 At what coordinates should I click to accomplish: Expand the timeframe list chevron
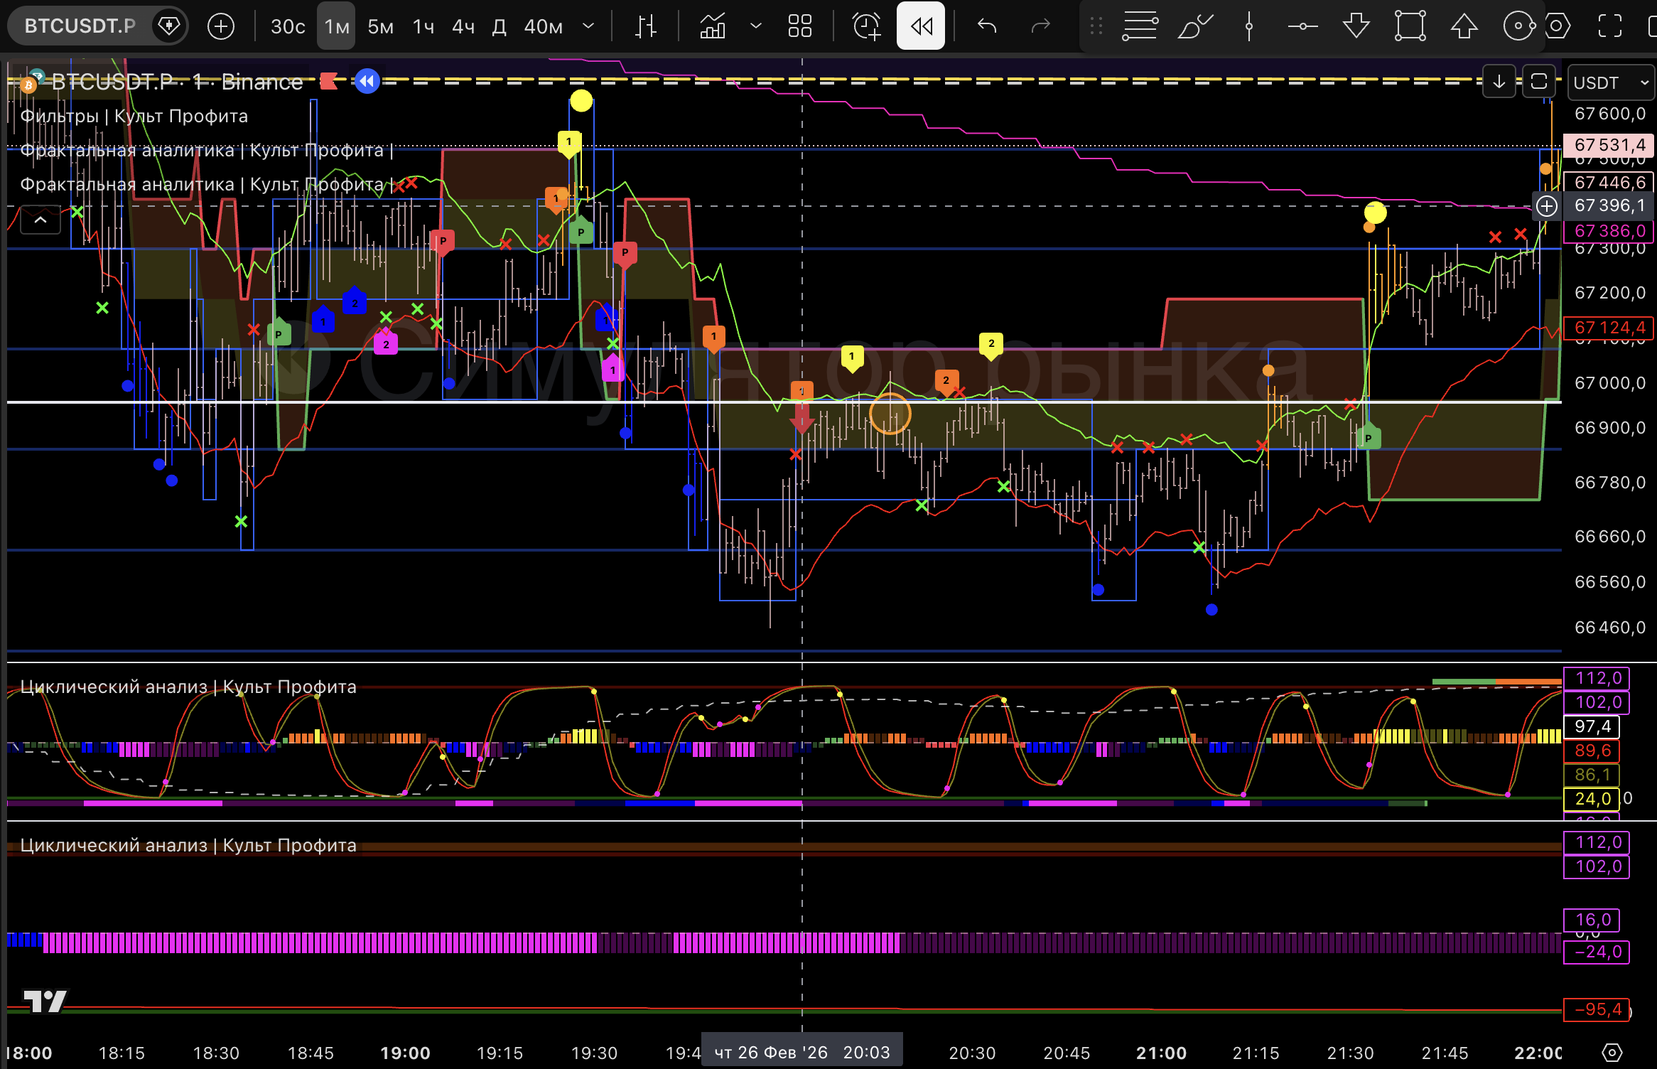click(x=588, y=26)
